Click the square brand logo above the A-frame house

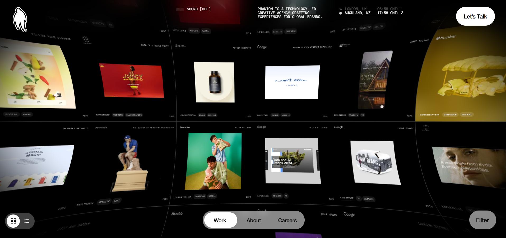pos(345,45)
